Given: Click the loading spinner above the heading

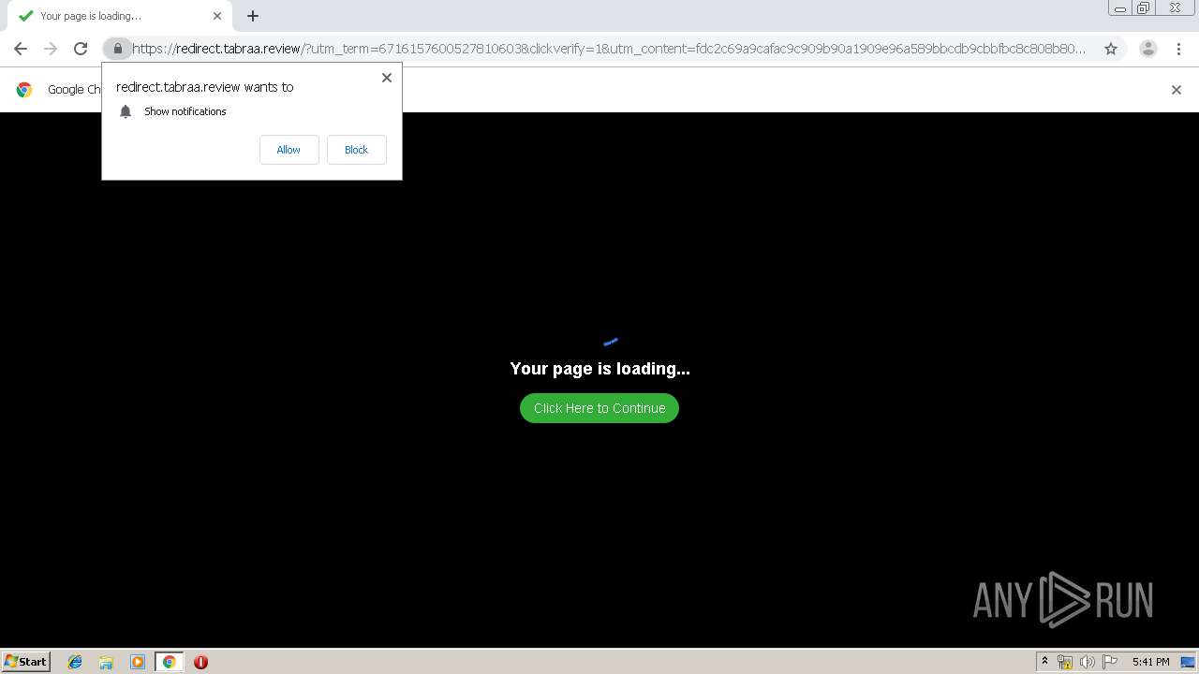Looking at the screenshot, I should click(611, 342).
